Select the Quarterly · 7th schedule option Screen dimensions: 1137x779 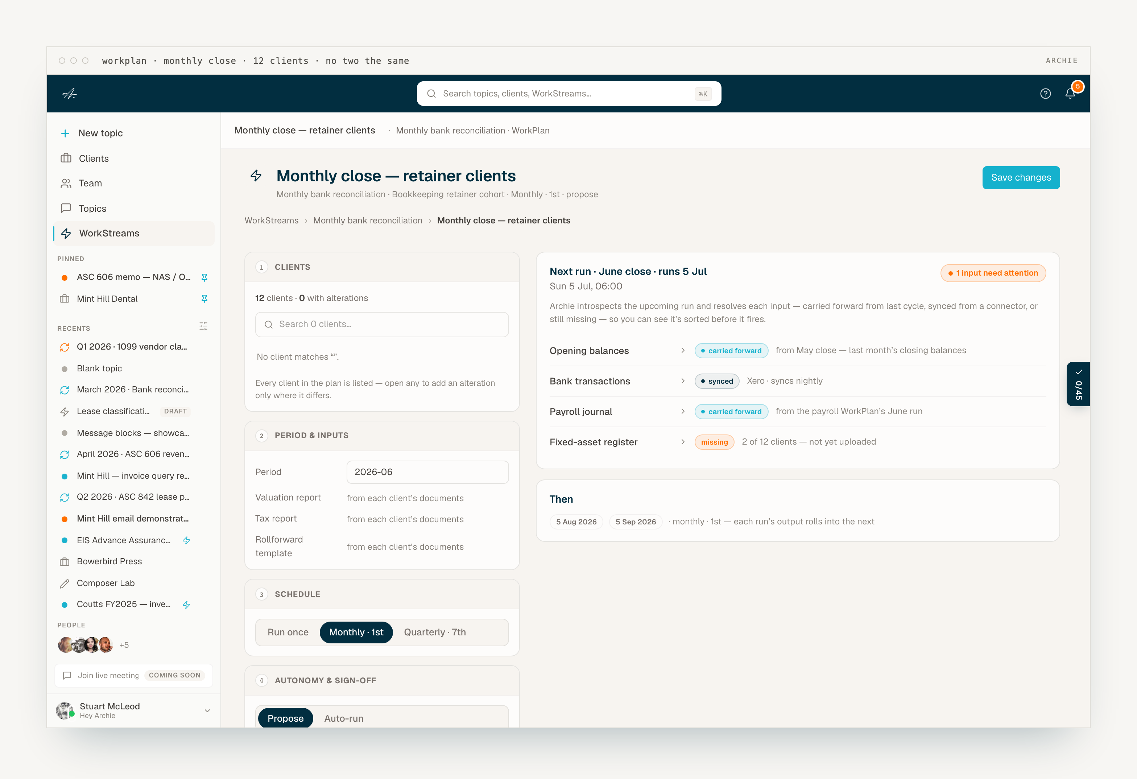(434, 632)
